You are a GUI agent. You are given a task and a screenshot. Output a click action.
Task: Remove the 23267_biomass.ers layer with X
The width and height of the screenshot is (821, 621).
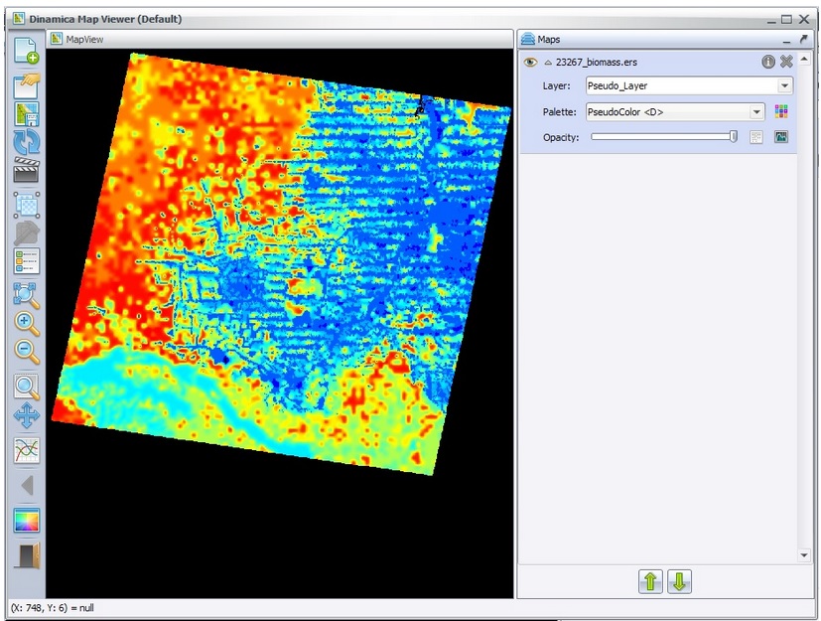pos(786,62)
